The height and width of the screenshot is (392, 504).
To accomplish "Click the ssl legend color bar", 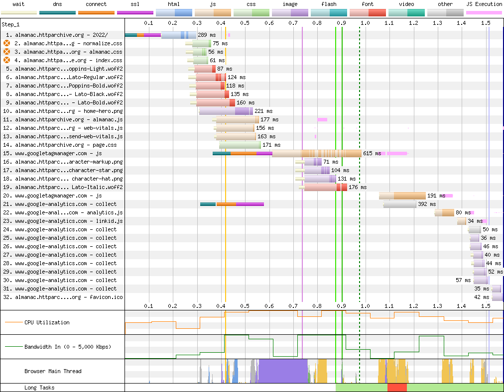I will pyautogui.click(x=135, y=12).
